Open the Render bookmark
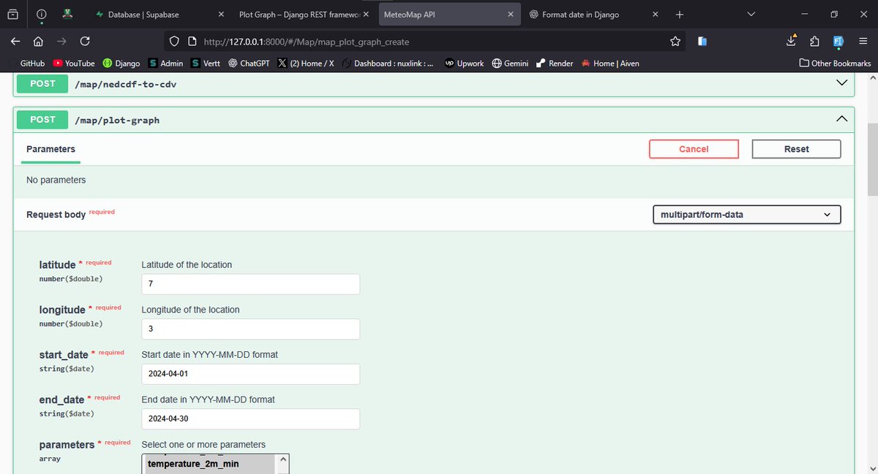Screen dimensions: 878x474 [x=555, y=64]
